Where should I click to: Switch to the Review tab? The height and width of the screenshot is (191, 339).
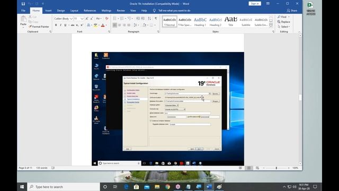(x=121, y=11)
